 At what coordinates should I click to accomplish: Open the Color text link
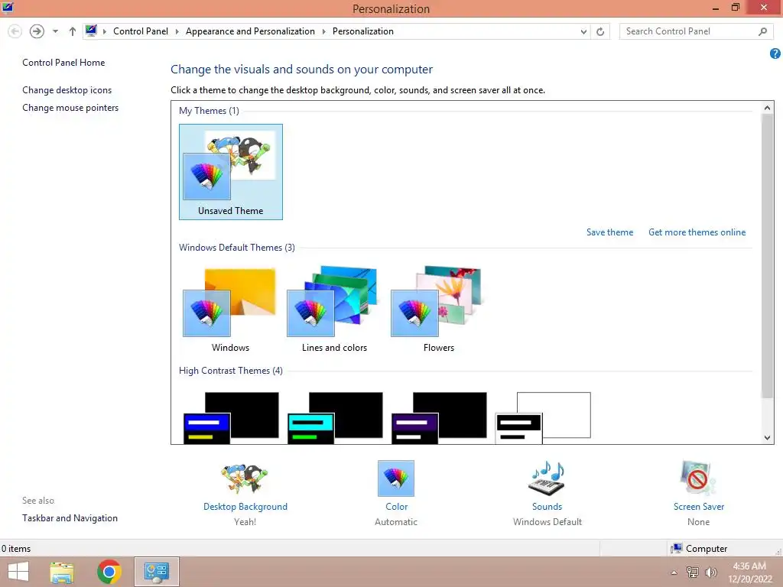pyautogui.click(x=397, y=506)
